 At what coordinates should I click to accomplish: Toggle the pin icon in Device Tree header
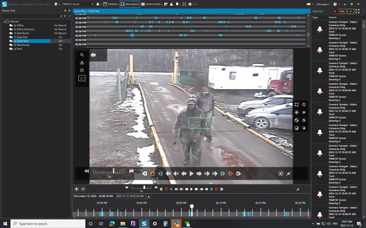point(65,10)
